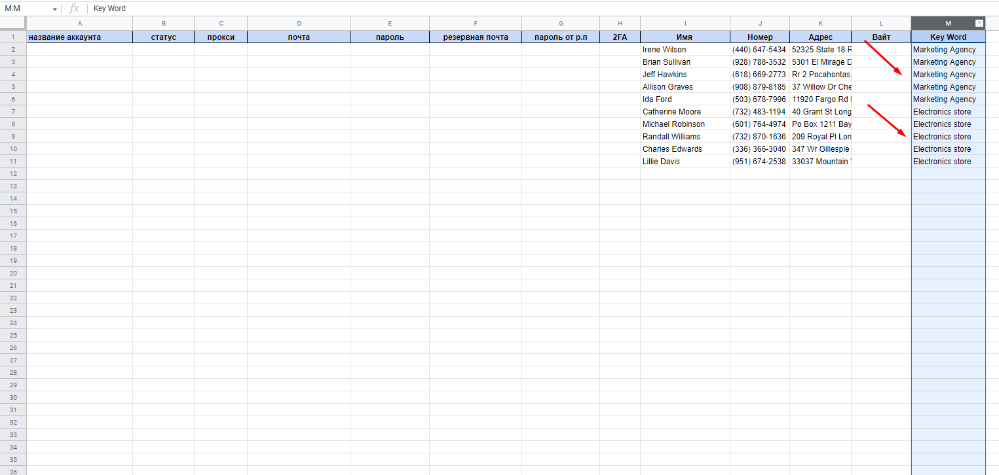Click 'Marketing Agency' in Irene Wilson's row
Image resolution: width=999 pixels, height=475 pixels.
pyautogui.click(x=948, y=50)
